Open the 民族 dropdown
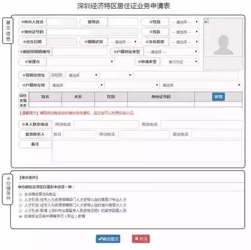Viewport: 251px width, 250px height. coord(184,32)
